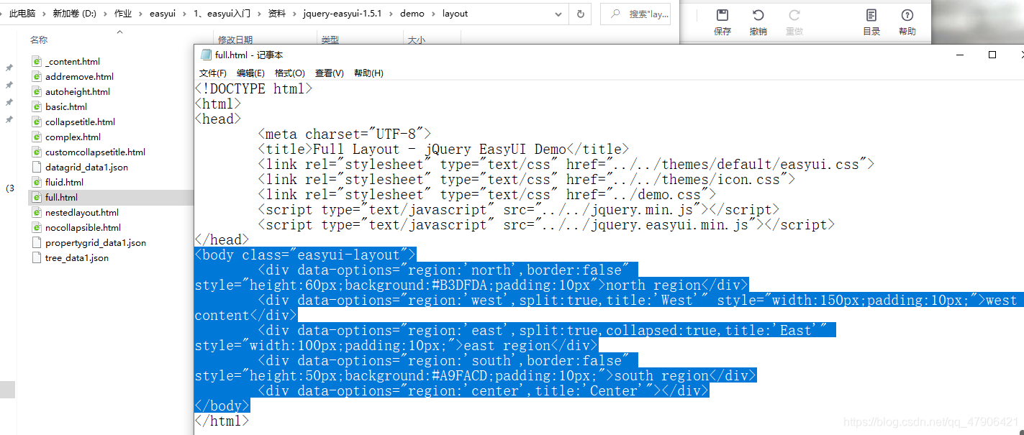Open the address bar history dropdown
This screenshot has height=435, width=1024.
coord(558,14)
